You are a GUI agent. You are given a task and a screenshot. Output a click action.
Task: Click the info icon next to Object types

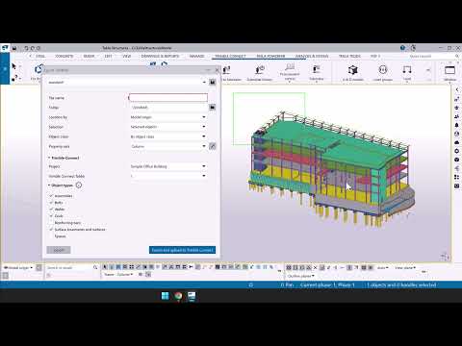click(x=79, y=185)
